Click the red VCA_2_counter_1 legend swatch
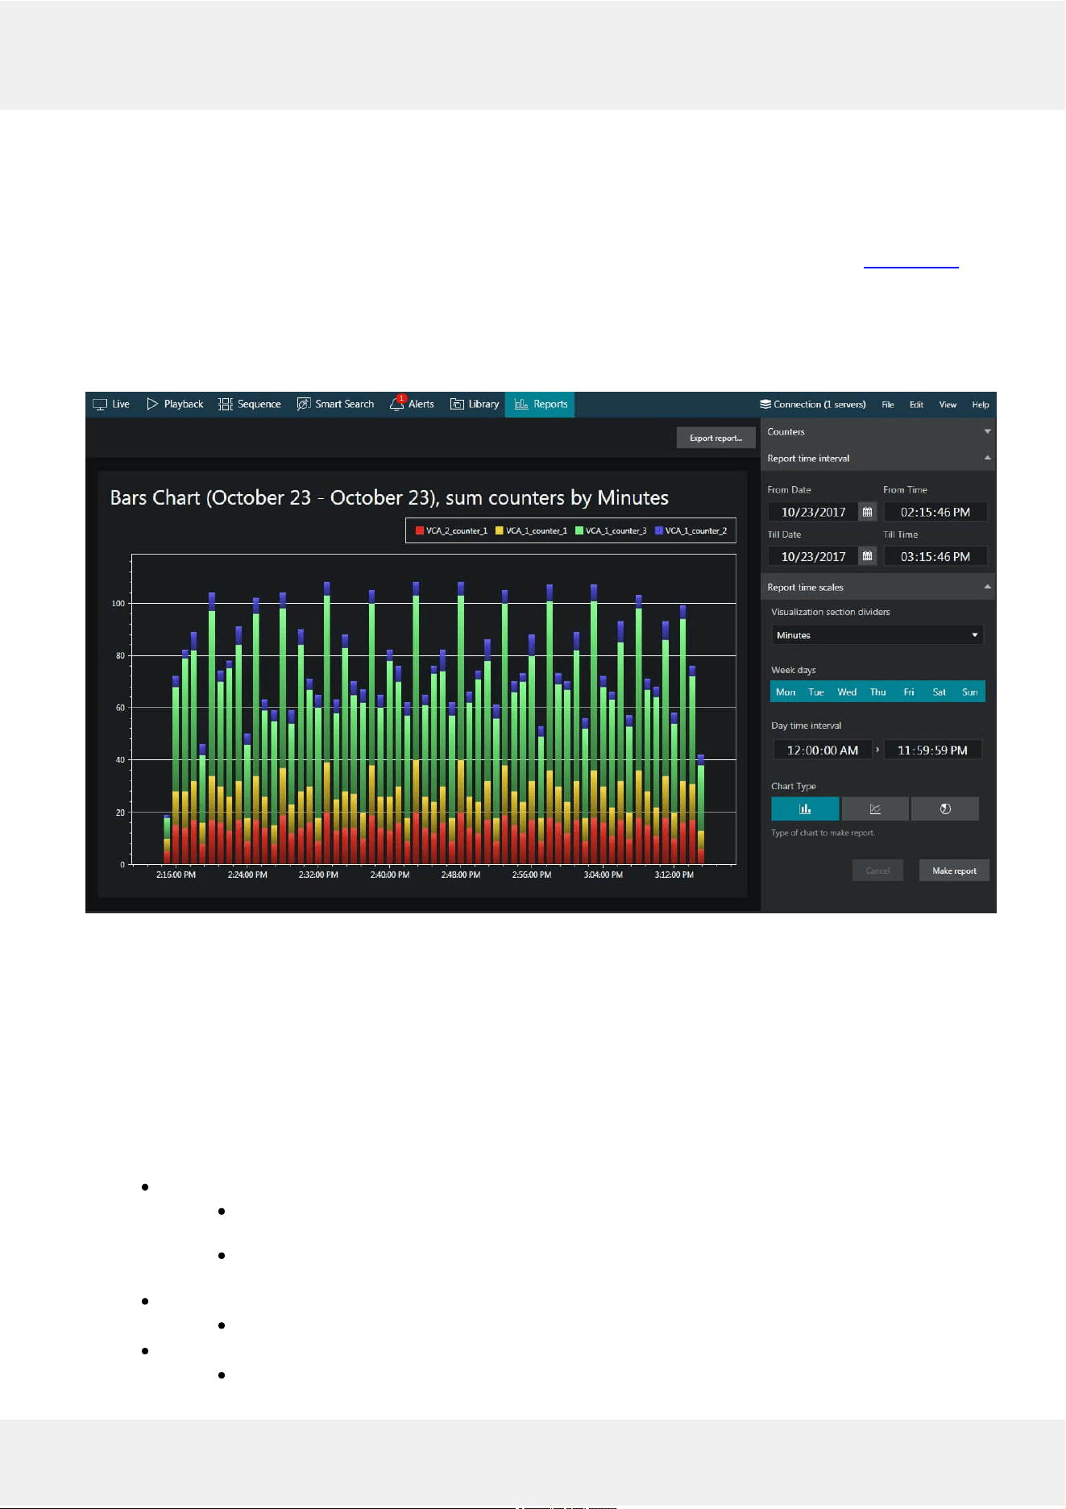Viewport: 1066px width, 1509px height. pyautogui.click(x=420, y=530)
